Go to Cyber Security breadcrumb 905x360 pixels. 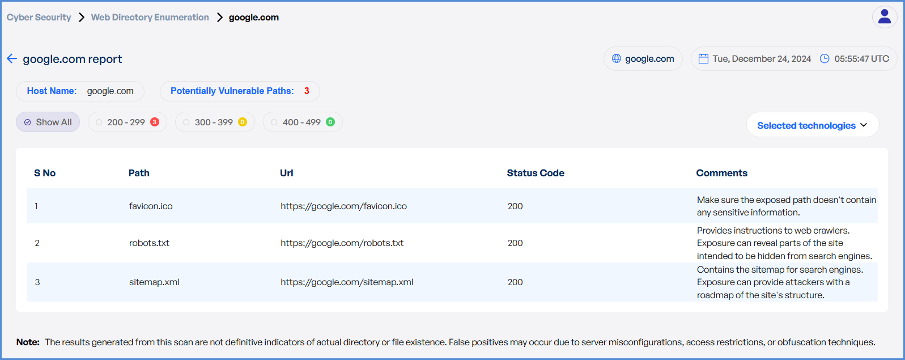tap(39, 18)
